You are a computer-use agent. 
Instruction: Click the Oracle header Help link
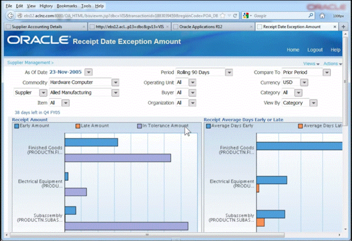(335, 50)
